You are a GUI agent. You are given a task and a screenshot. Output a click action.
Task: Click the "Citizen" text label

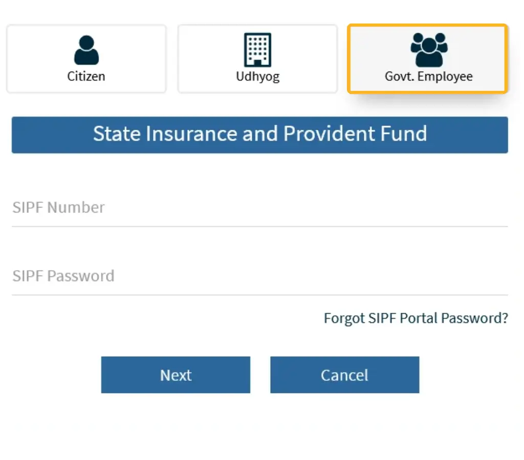(x=86, y=77)
